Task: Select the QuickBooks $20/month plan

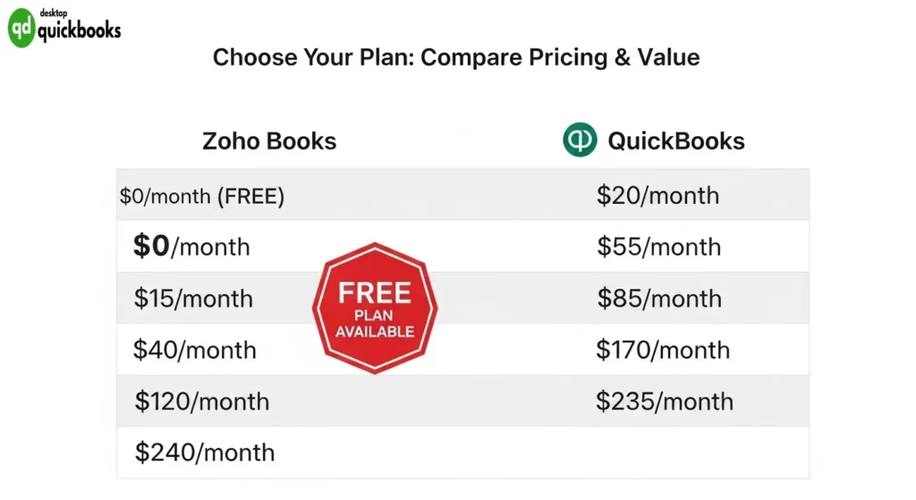Action: (657, 195)
